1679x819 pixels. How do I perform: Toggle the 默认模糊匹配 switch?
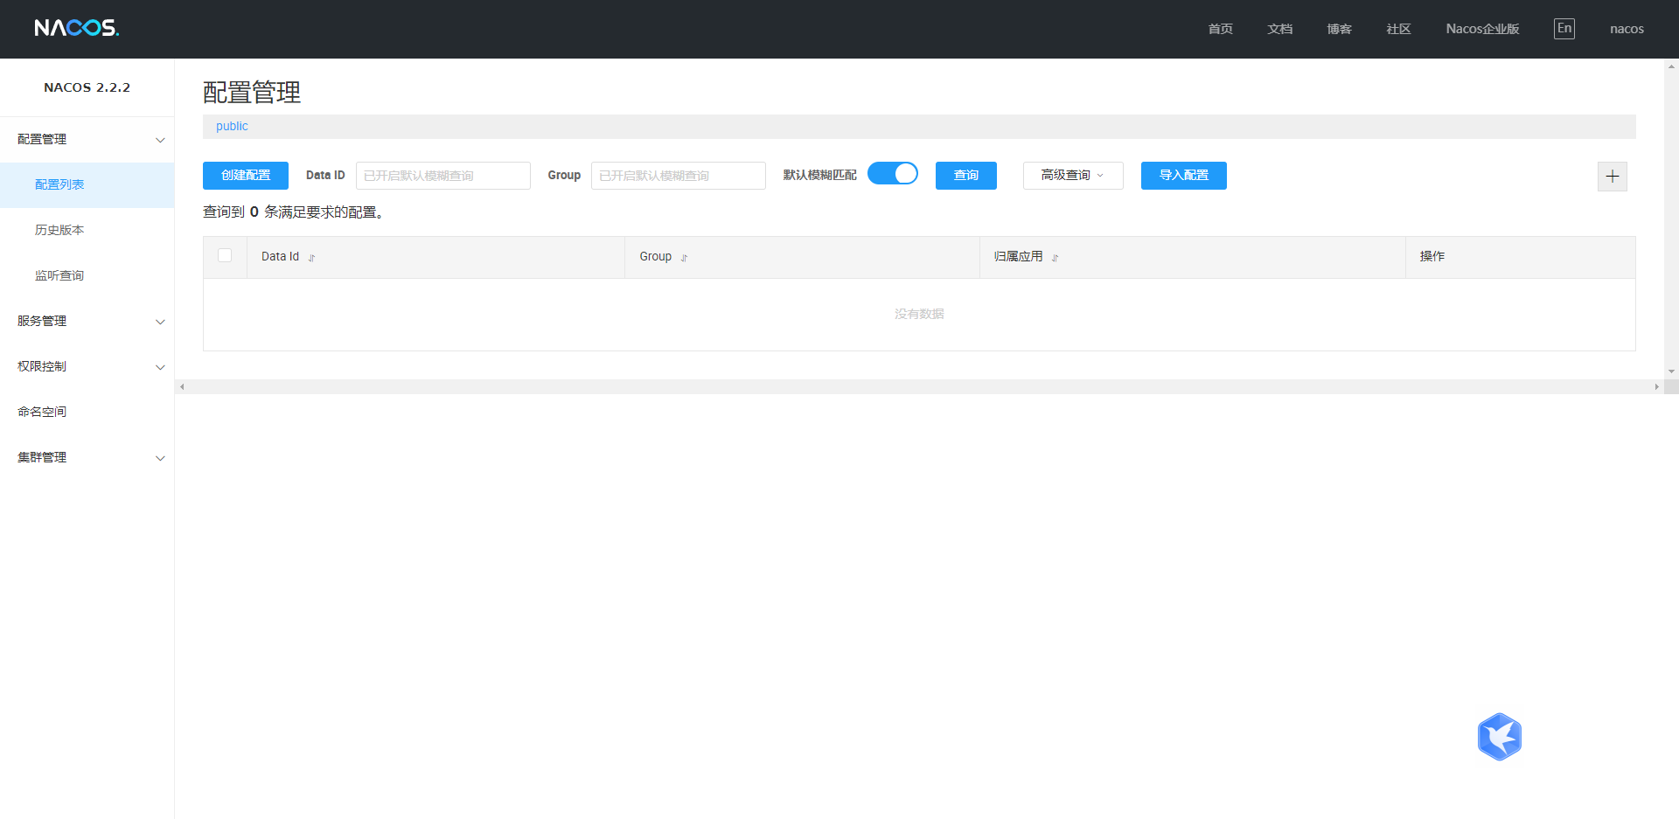point(892,174)
